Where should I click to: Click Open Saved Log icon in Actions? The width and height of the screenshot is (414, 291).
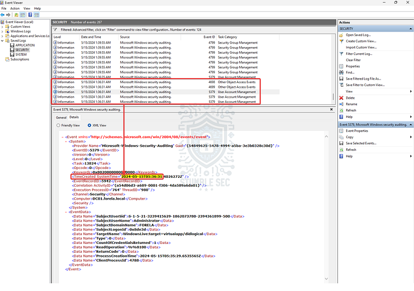point(341,35)
